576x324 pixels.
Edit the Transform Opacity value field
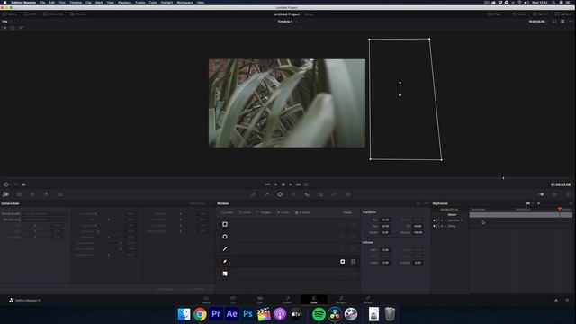tap(418, 232)
